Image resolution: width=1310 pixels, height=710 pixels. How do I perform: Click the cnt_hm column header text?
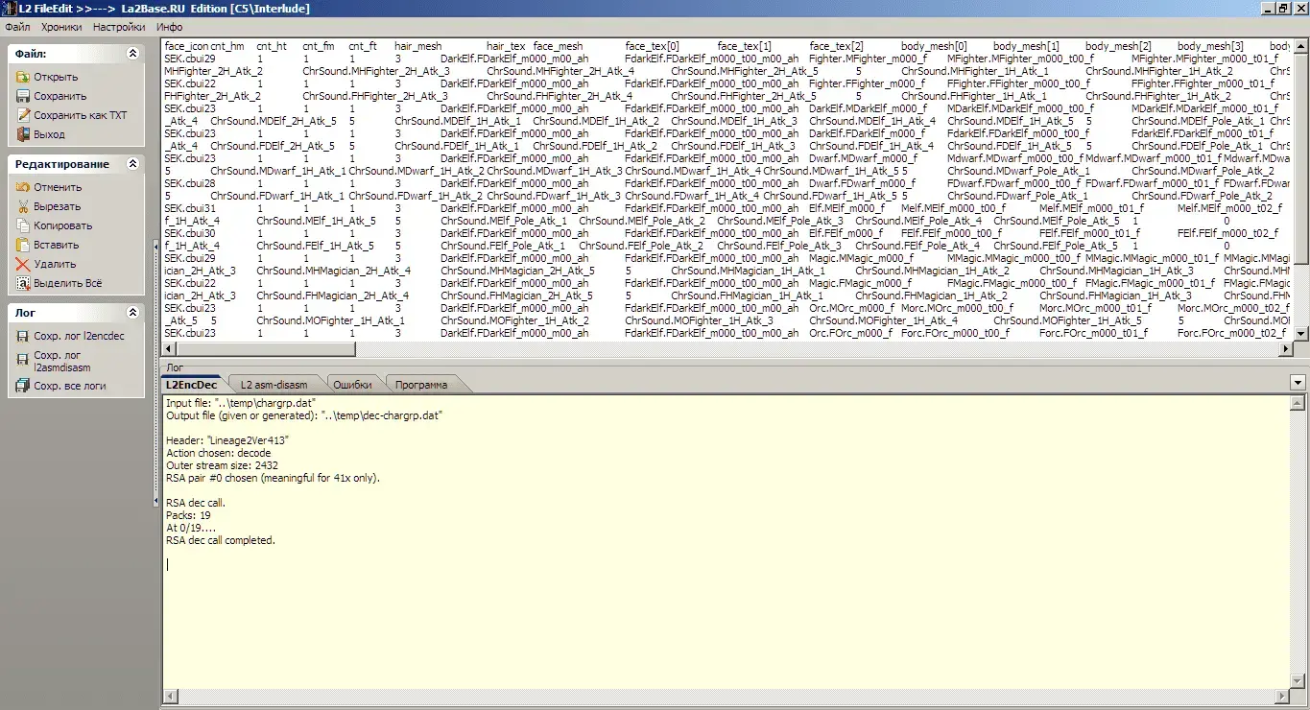coord(227,46)
